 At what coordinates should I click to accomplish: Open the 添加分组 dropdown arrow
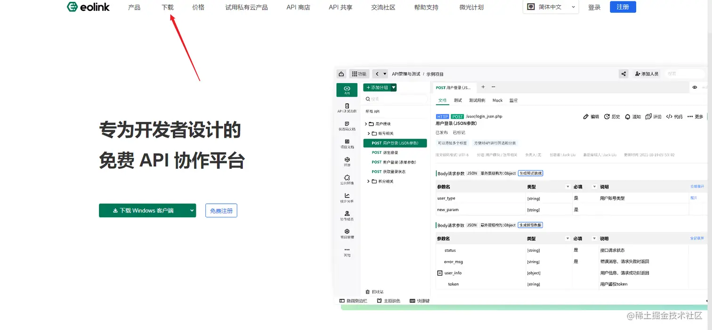coord(393,87)
